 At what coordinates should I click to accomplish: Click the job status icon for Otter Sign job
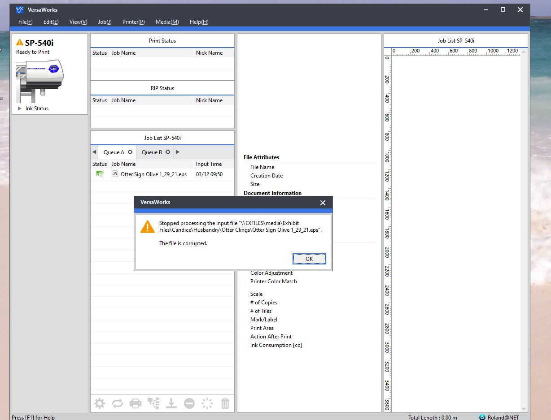[100, 174]
